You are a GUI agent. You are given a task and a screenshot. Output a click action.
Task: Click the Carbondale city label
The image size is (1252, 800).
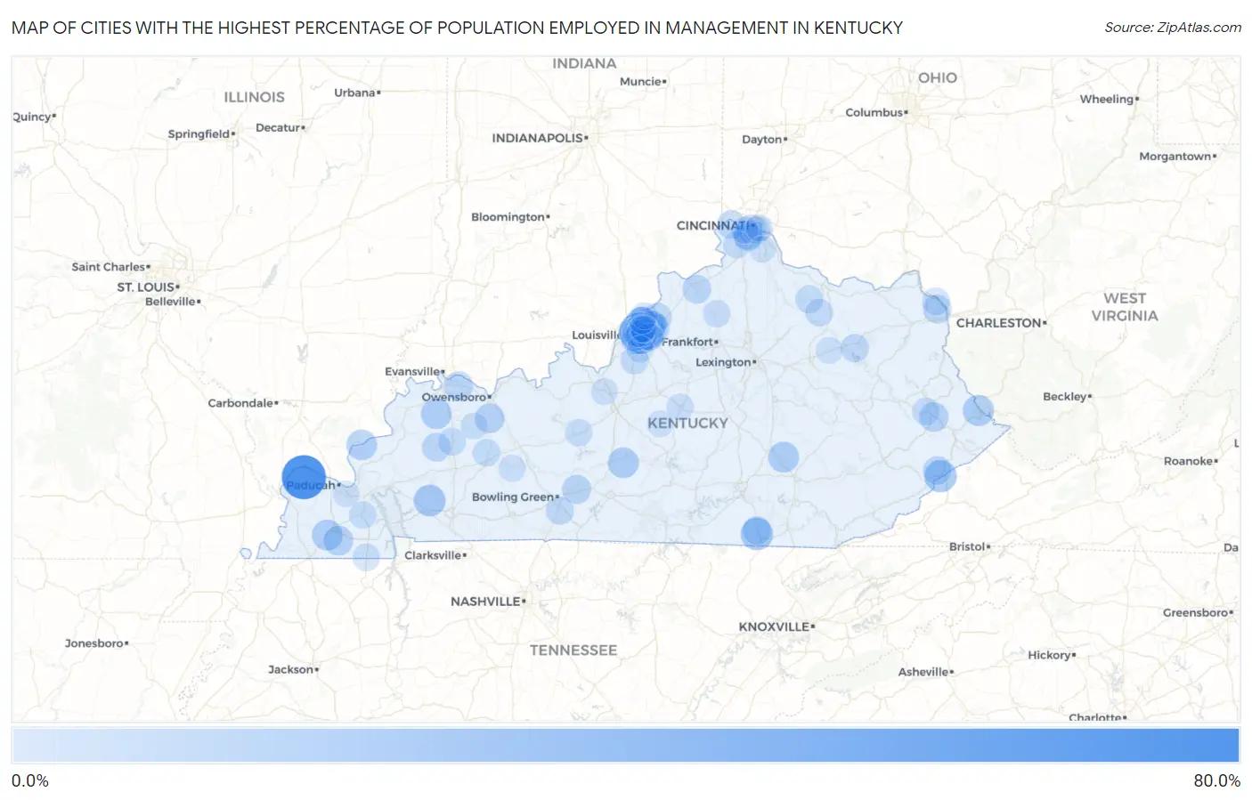coord(240,403)
